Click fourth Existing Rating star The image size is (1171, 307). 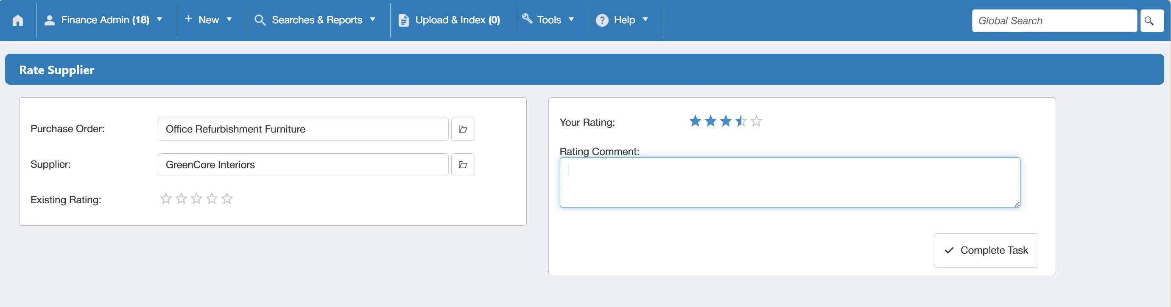coord(212,199)
